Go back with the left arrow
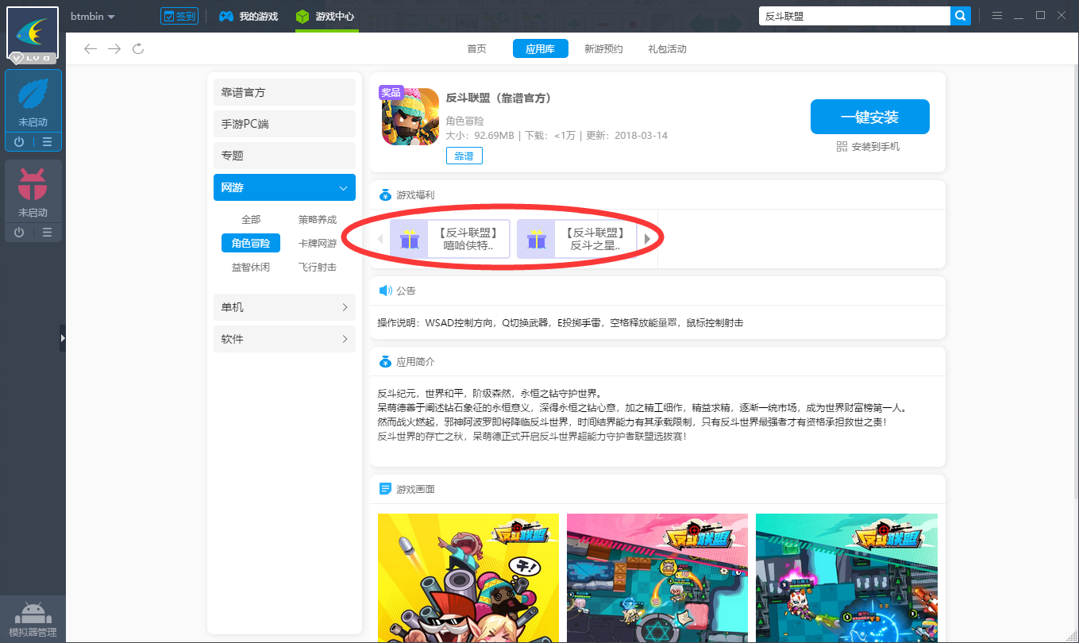The height and width of the screenshot is (643, 1079). 91,49
